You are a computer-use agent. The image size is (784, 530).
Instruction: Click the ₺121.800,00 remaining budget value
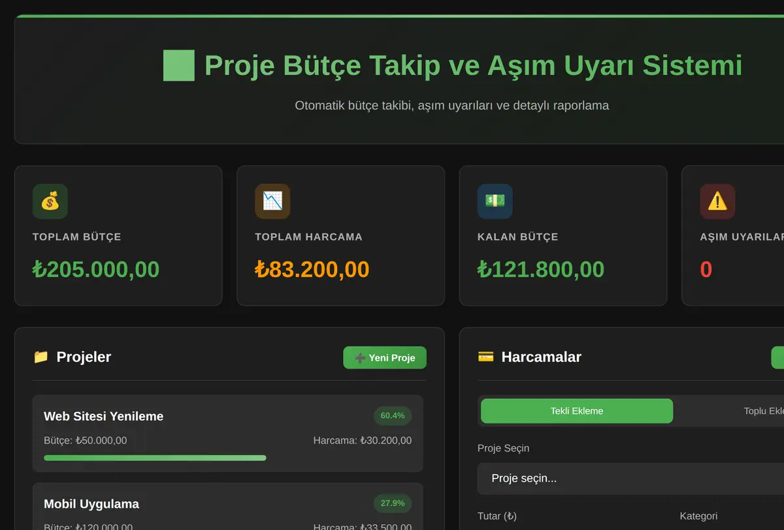(x=541, y=269)
